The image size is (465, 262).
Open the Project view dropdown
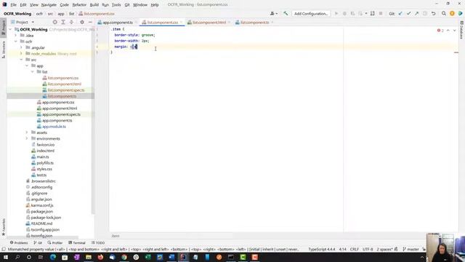(23, 22)
